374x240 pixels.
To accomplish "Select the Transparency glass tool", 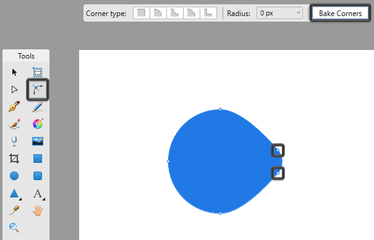I will 14,141.
